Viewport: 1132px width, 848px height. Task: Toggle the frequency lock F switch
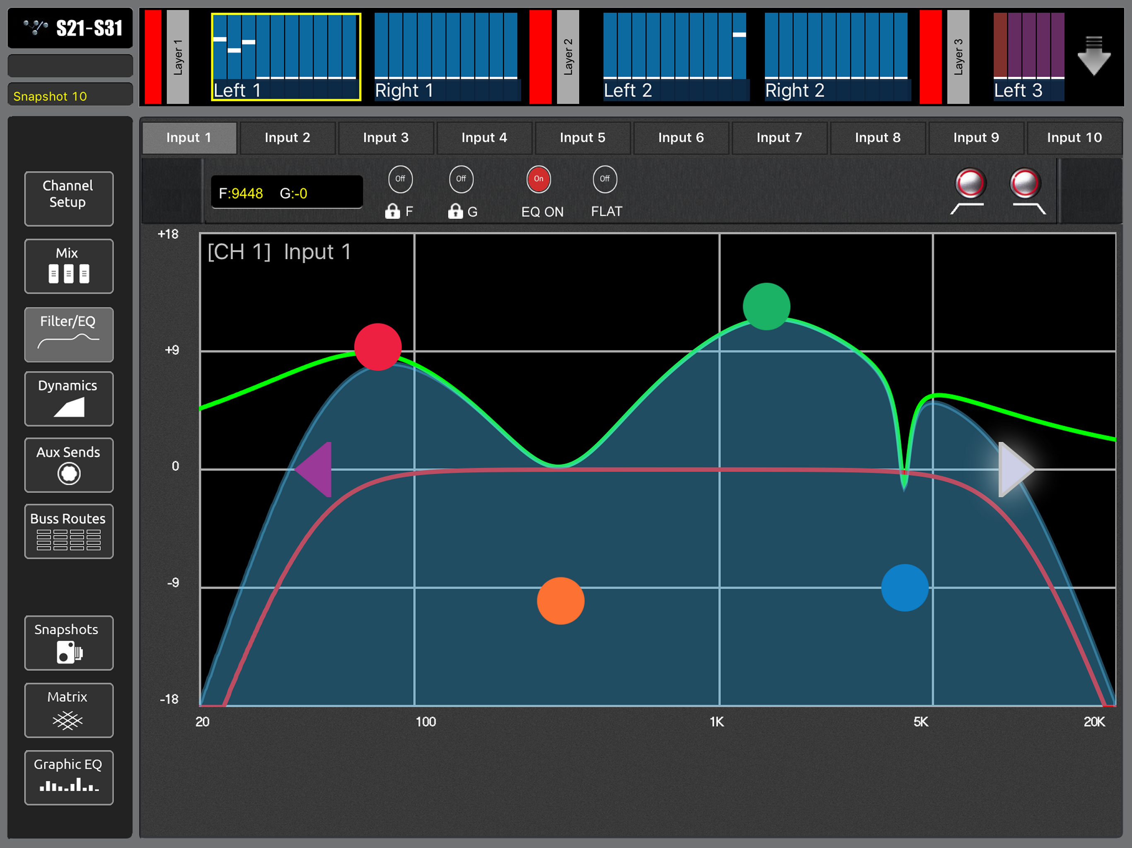point(400,179)
